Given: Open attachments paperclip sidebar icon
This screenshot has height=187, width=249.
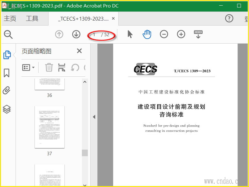Looking at the screenshot, I should [x=7, y=90].
